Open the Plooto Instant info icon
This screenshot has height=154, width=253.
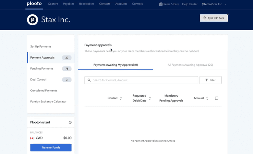pyautogui.click(x=70, y=122)
